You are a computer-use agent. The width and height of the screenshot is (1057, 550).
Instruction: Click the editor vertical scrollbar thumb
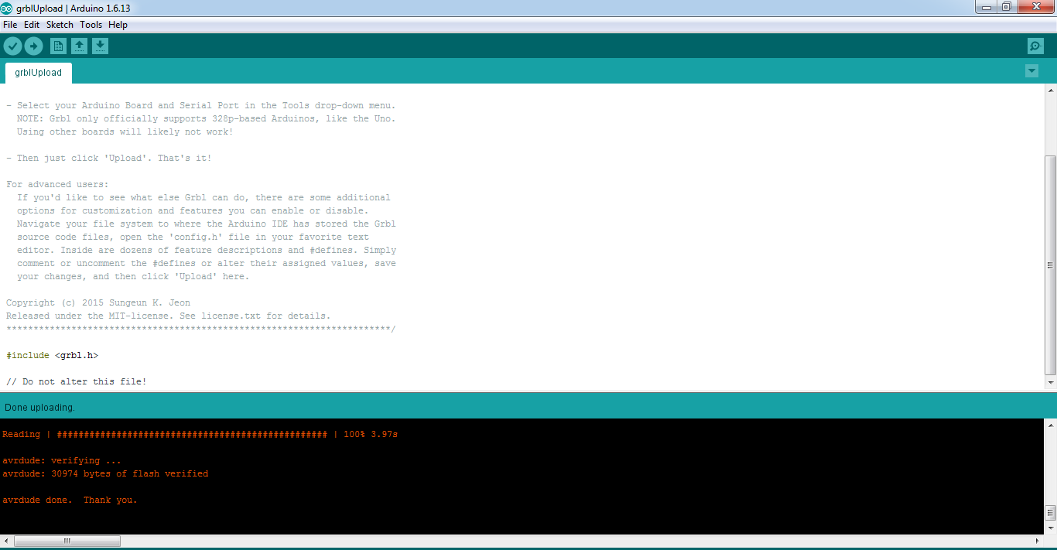1050,265
